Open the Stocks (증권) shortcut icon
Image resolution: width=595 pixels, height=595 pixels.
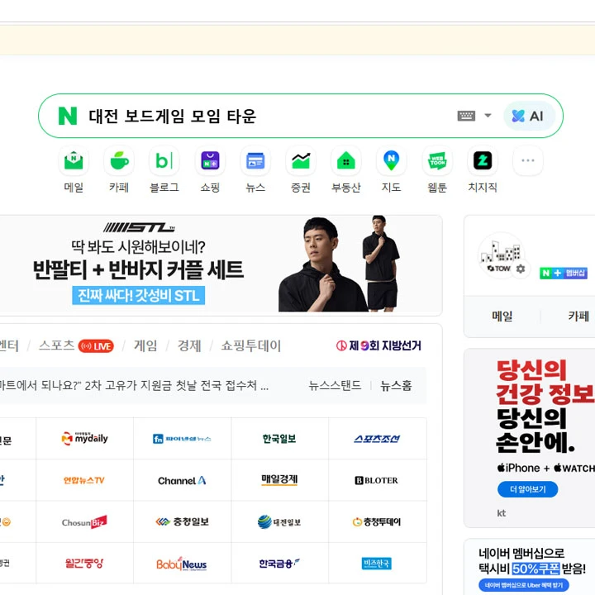pyautogui.click(x=301, y=160)
